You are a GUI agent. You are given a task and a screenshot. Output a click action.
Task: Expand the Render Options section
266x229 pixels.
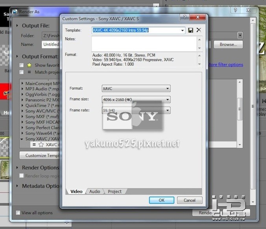(x=17, y=168)
